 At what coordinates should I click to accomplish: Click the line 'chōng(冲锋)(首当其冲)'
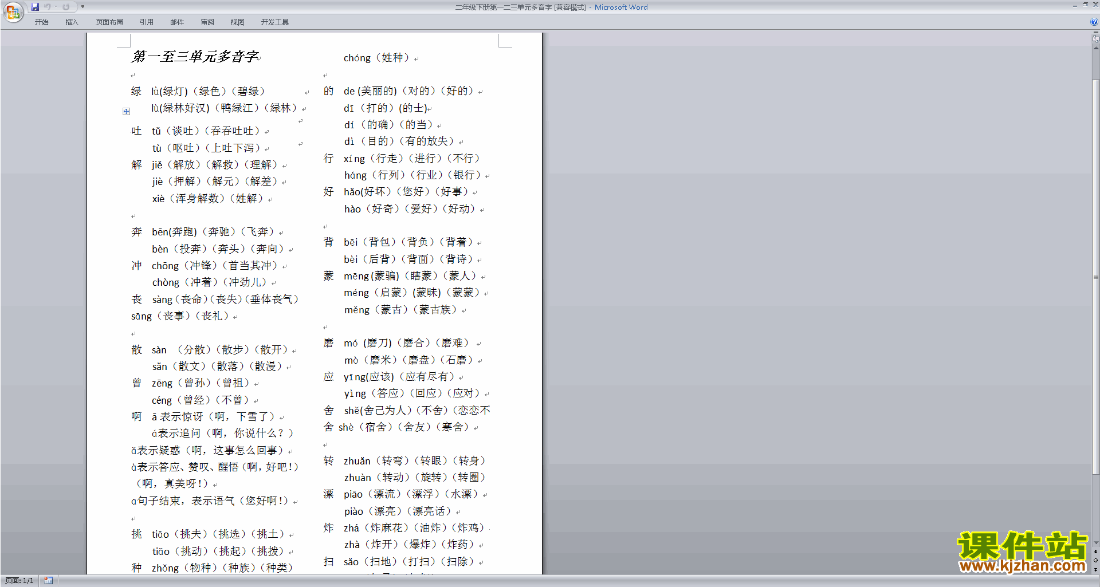pyautogui.click(x=214, y=266)
